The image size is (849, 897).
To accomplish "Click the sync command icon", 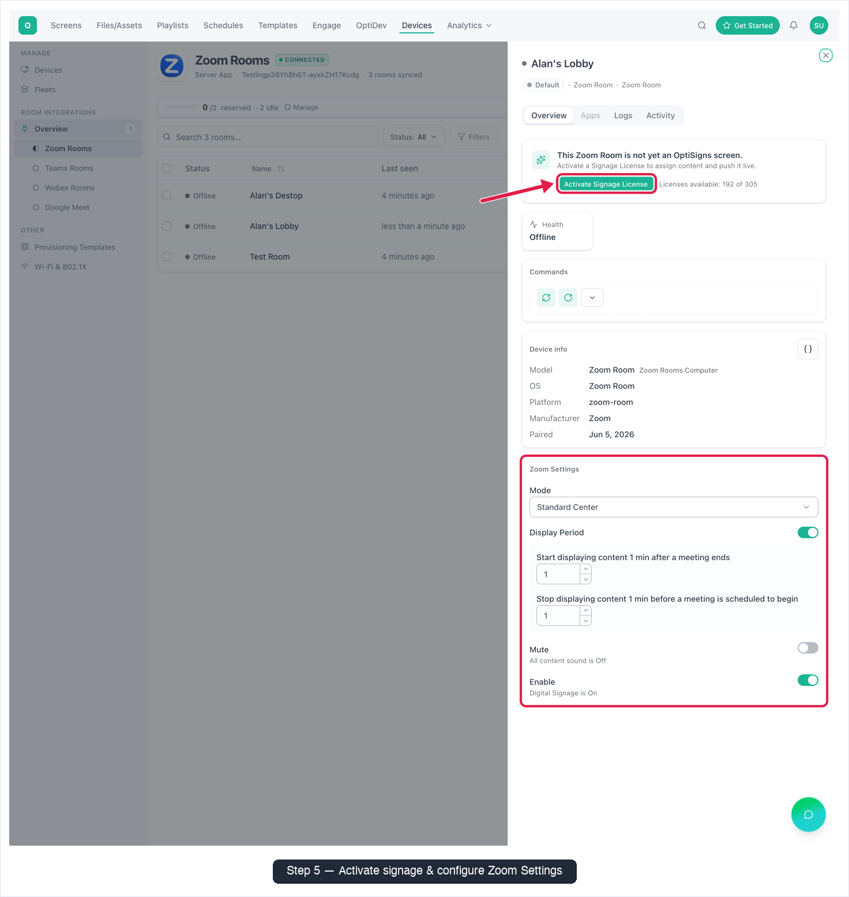I will click(546, 298).
